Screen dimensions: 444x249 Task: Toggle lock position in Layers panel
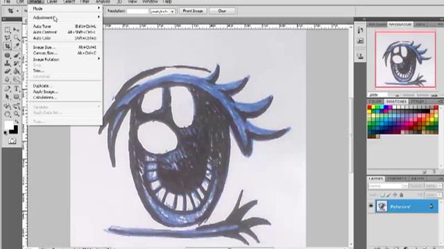pyautogui.click(x=395, y=195)
